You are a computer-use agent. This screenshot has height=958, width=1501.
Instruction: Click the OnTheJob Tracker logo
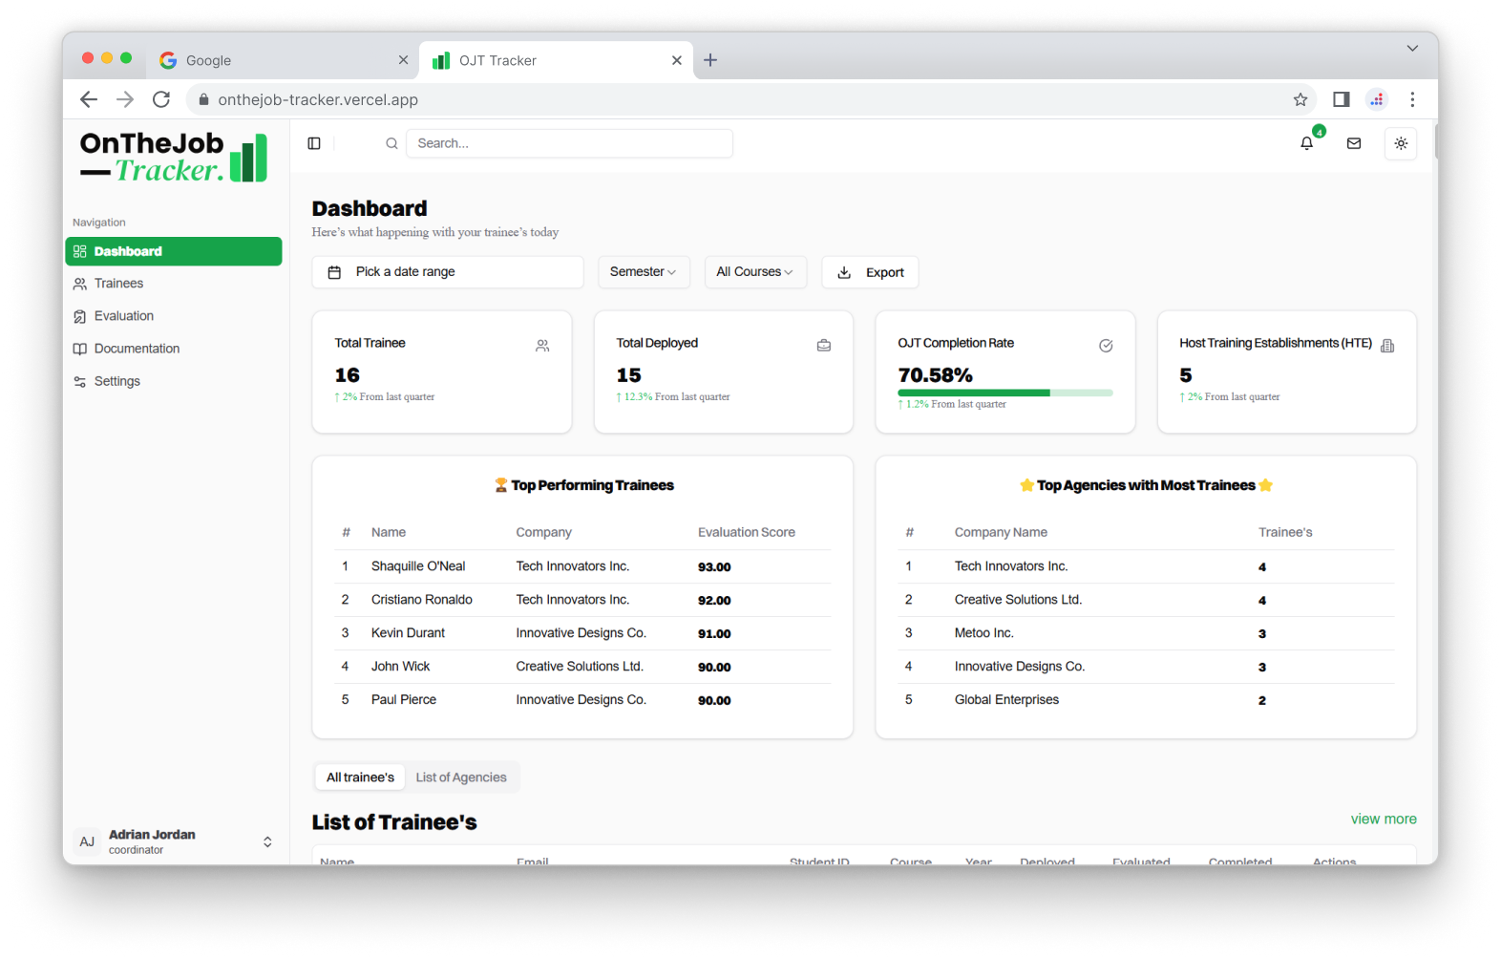point(174,157)
